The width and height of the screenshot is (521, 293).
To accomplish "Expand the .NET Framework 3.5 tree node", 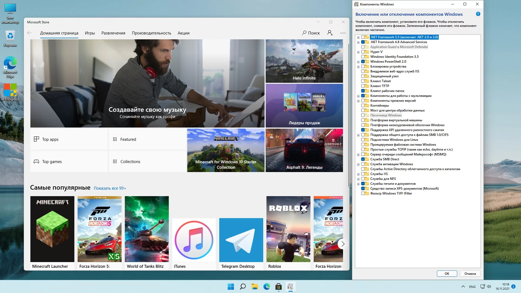I will tap(358, 37).
